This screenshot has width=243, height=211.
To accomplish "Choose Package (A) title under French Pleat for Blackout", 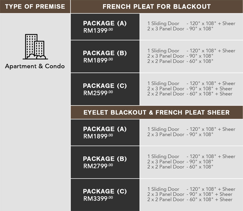I will click(x=105, y=23).
